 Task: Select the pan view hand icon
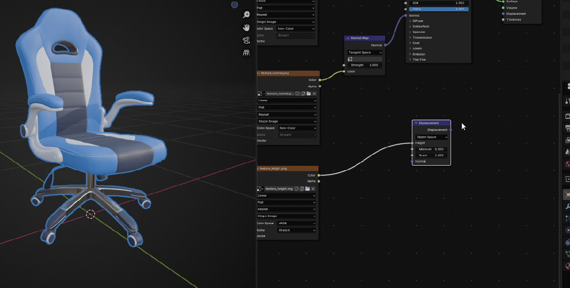tap(246, 27)
